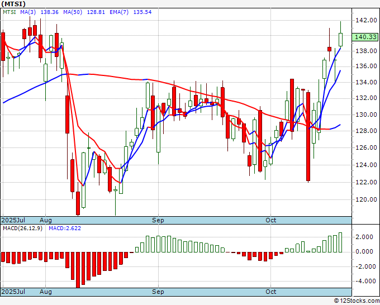
Task: Click the 0.000 MACD axis label
Action: pos(365,251)
